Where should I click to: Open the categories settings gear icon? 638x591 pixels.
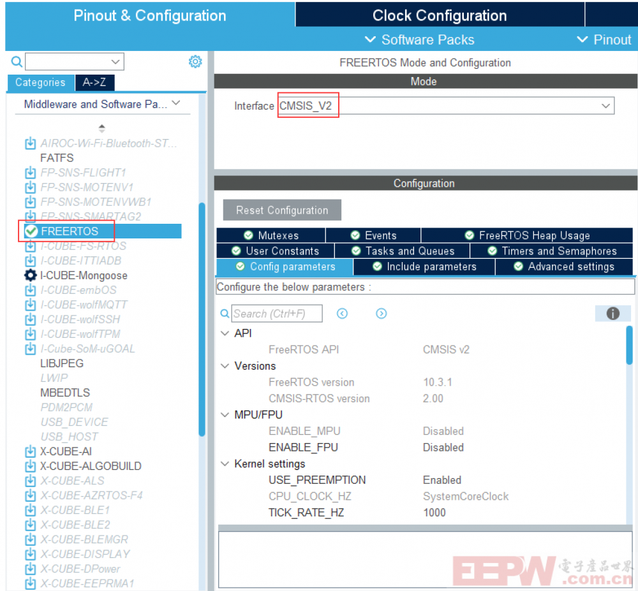click(x=195, y=61)
